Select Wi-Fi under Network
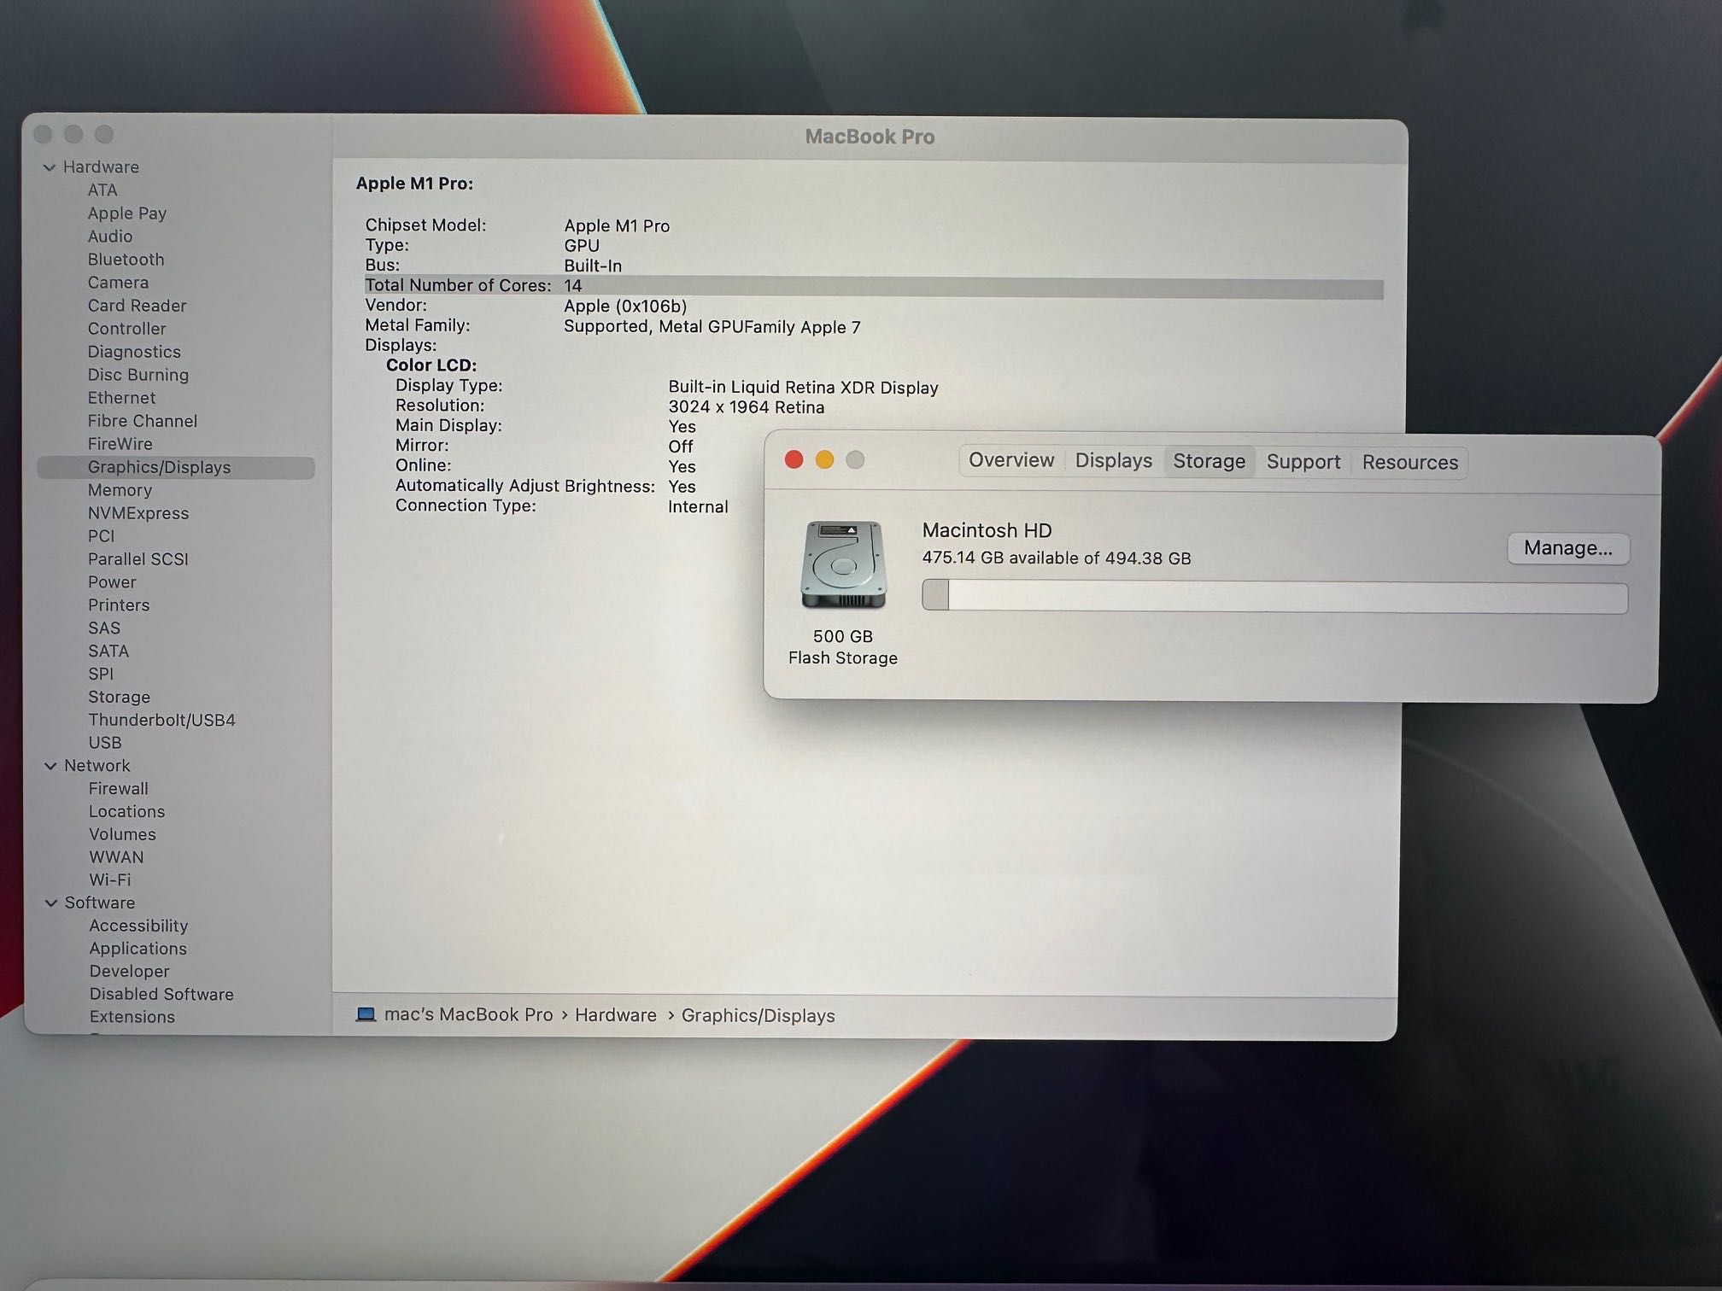 pos(110,879)
